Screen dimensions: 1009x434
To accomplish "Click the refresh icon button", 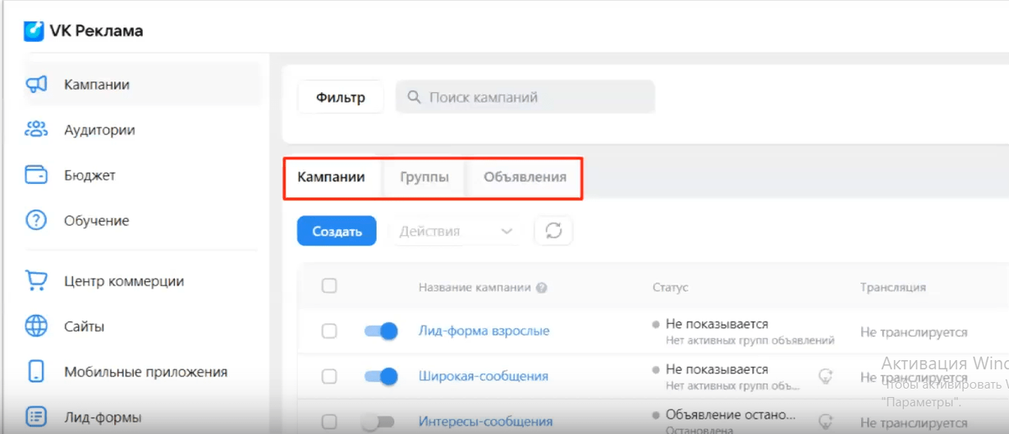I will click(x=553, y=231).
